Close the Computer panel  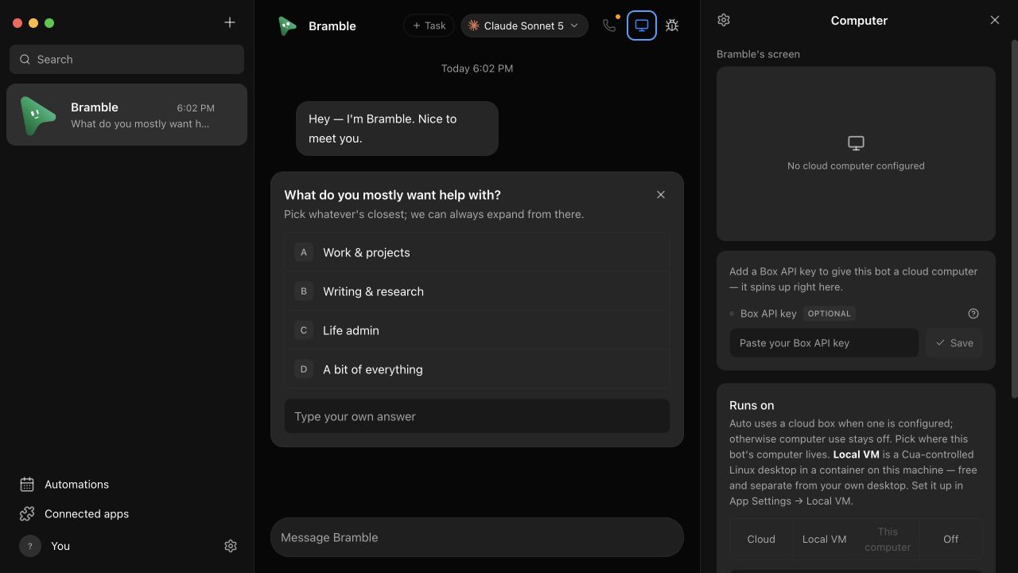pos(995,20)
